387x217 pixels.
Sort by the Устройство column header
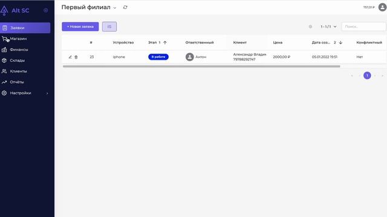click(x=123, y=42)
